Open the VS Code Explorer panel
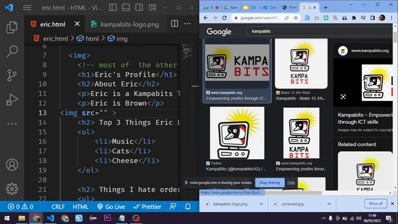 click(12, 27)
